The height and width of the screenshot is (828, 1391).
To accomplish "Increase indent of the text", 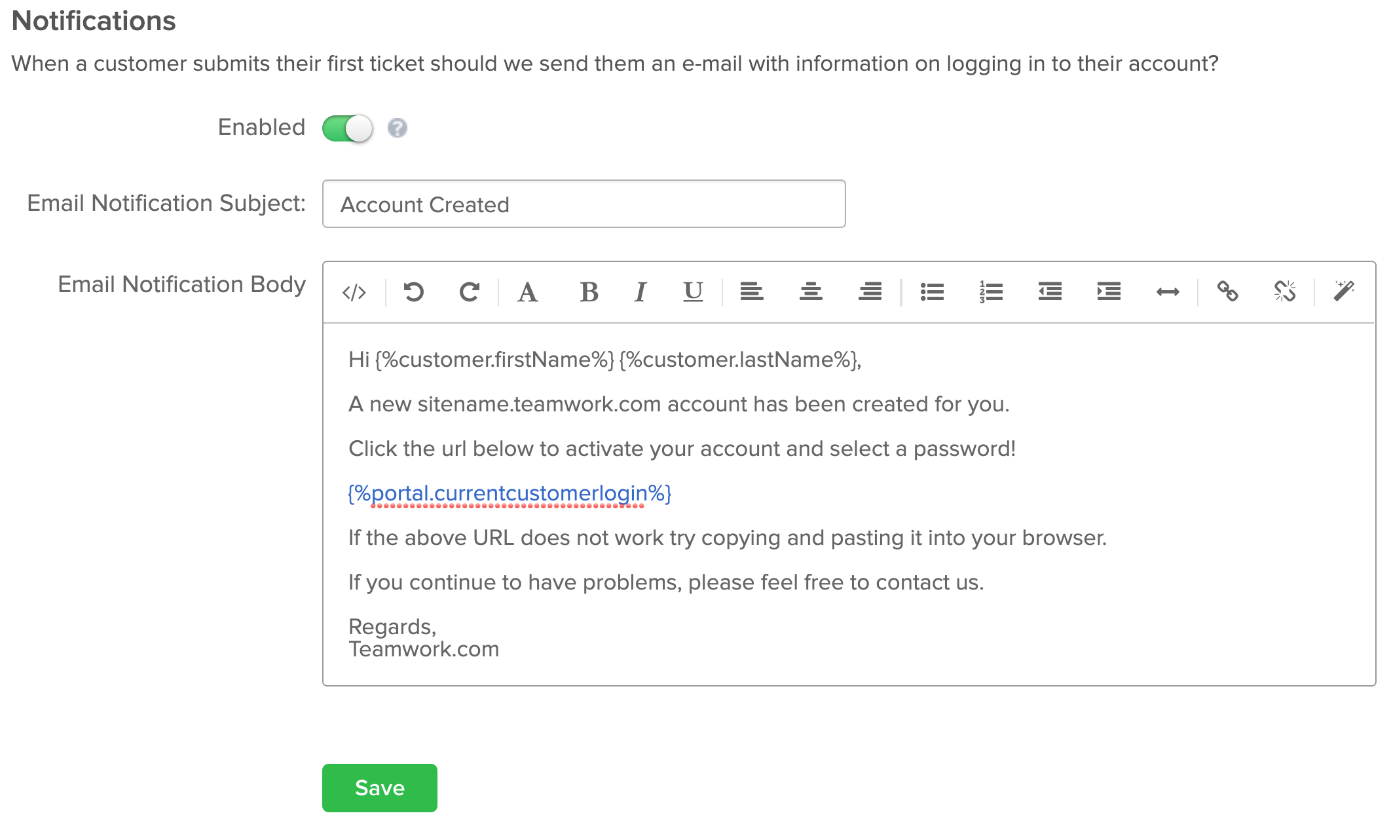I will (x=1109, y=292).
